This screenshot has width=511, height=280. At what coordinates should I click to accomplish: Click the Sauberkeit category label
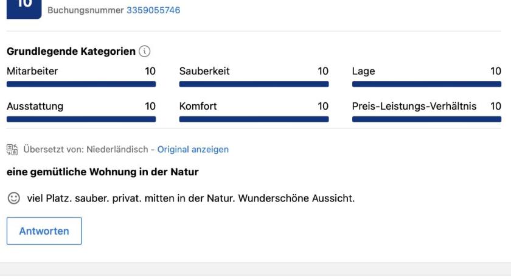pyautogui.click(x=204, y=71)
